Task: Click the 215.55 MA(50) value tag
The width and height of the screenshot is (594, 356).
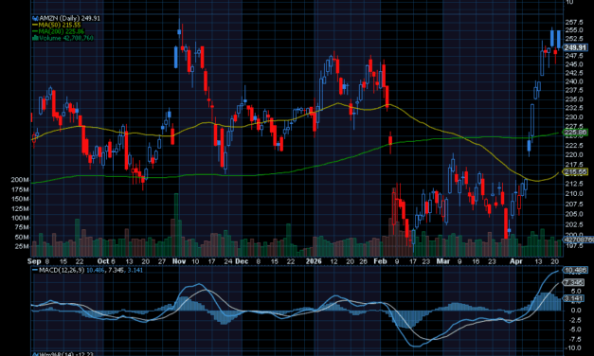Action: click(x=575, y=172)
